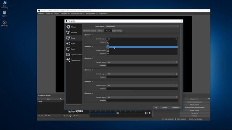Open Video settings via monitor icon
The height and width of the screenshot is (130, 232).
pyautogui.click(x=68, y=49)
